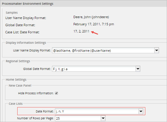Image resolution: width=167 pixels, height=122 pixels.
Task: Click the New Case Panel group title
Action: pyautogui.click(x=20, y=85)
